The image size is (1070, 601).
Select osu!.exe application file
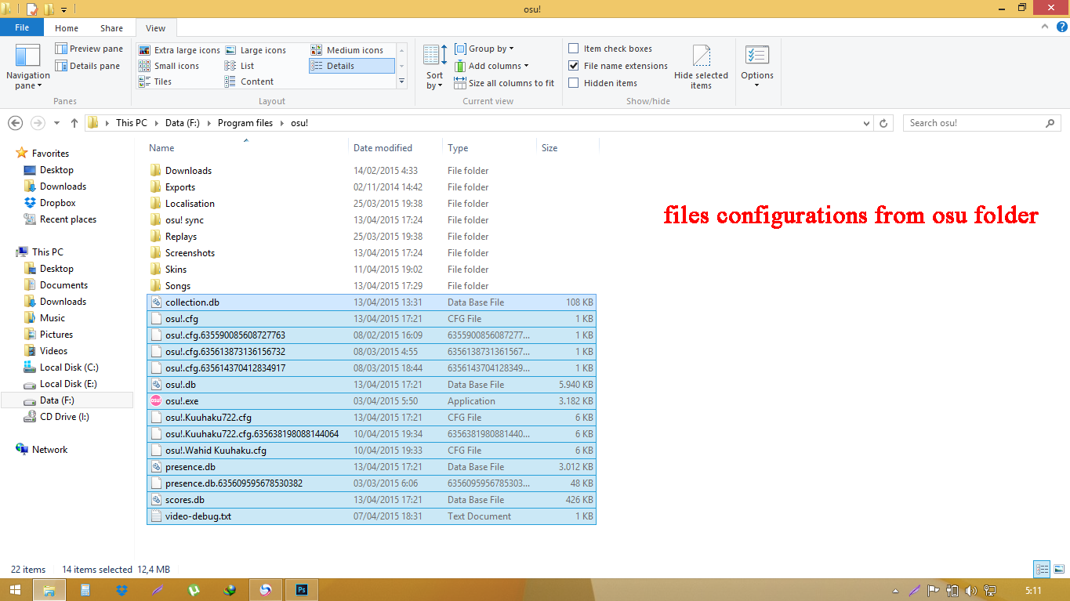[372, 401]
